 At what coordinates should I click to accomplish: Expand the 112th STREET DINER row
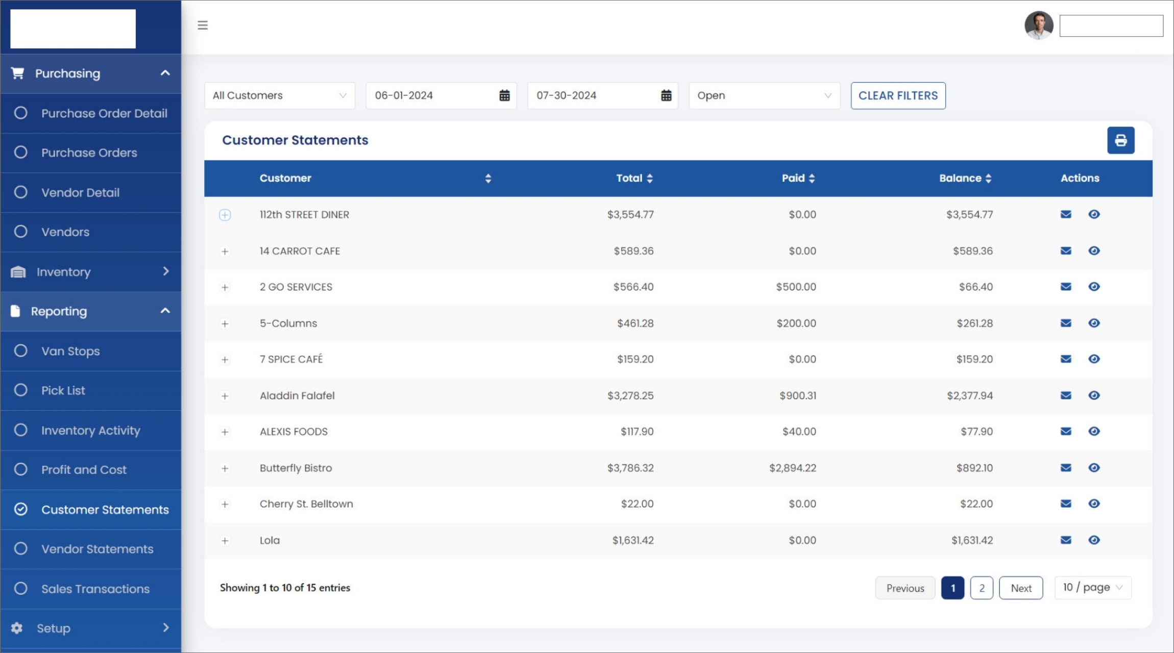pyautogui.click(x=225, y=215)
